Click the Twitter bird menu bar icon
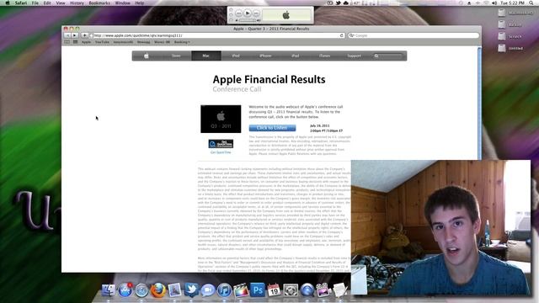 (338, 3)
